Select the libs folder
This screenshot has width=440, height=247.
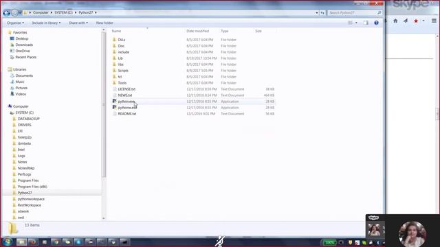click(x=120, y=64)
